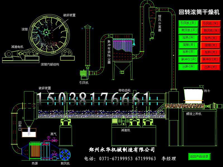
Task: Disable heating via 加热[关] button
Action: coord(210,38)
